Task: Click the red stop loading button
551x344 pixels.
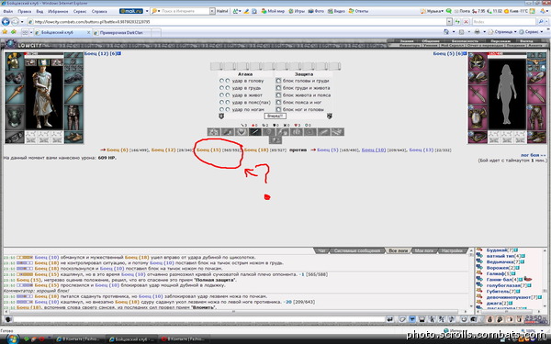Action: [466, 22]
